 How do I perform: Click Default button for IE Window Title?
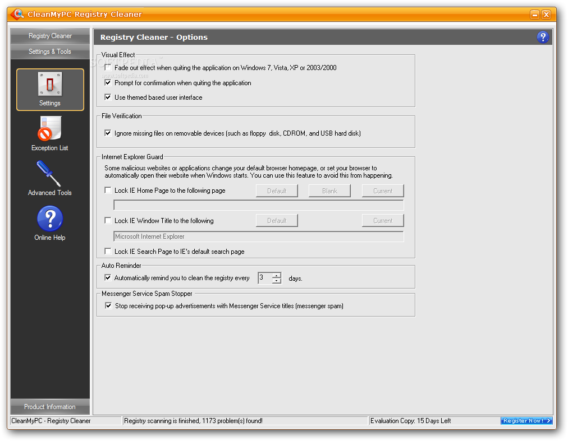(277, 220)
